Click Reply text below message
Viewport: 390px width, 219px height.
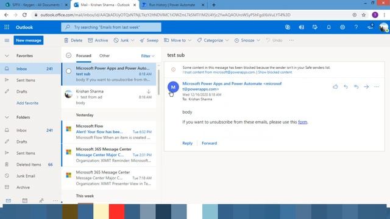187,144
